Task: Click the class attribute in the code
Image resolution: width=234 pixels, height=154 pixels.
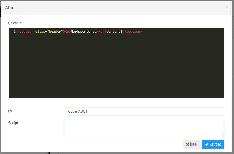Action: click(40, 32)
